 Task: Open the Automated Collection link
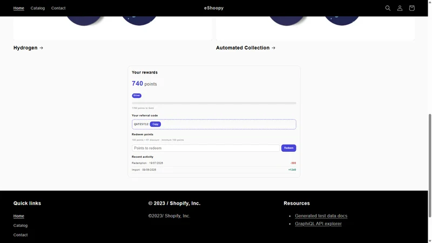[246, 48]
